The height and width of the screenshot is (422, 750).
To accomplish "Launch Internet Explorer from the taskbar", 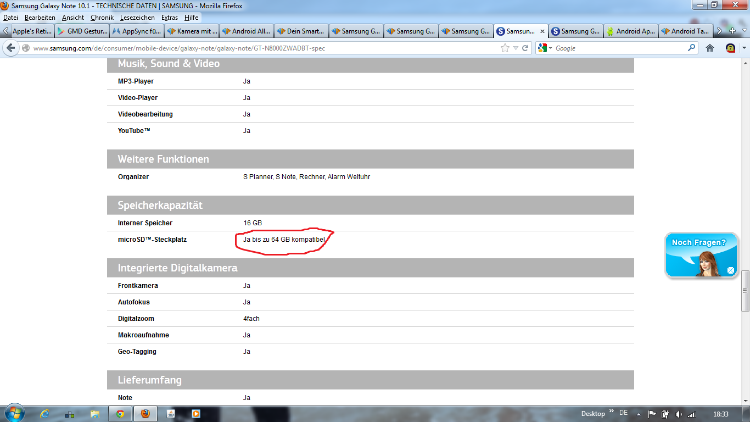I will pyautogui.click(x=44, y=414).
